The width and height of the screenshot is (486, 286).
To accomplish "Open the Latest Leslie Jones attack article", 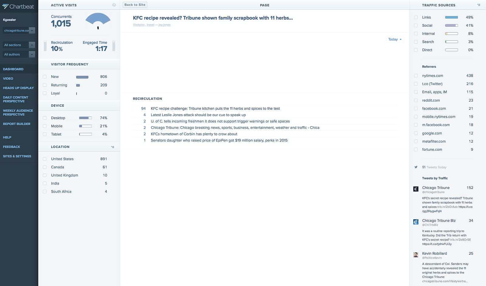I will tap(198, 115).
